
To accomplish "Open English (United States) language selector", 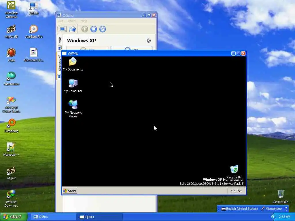I will pyautogui.click(x=239, y=209).
